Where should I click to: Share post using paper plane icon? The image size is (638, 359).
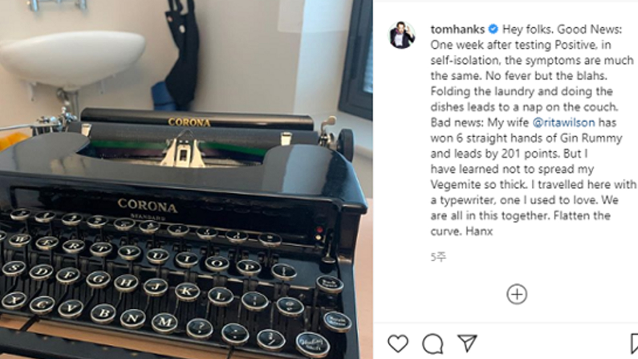[x=467, y=343]
